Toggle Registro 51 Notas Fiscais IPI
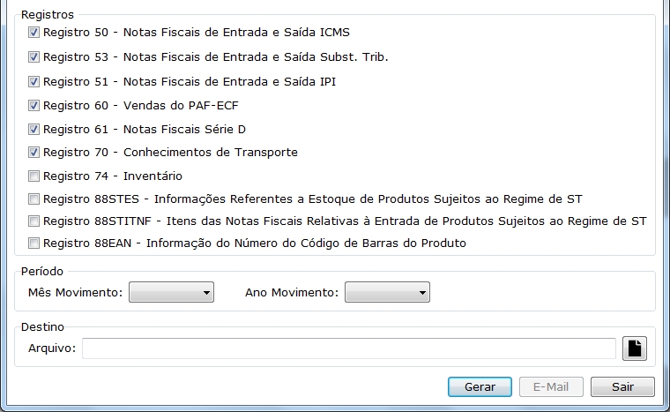This screenshot has width=670, height=412. tap(34, 82)
